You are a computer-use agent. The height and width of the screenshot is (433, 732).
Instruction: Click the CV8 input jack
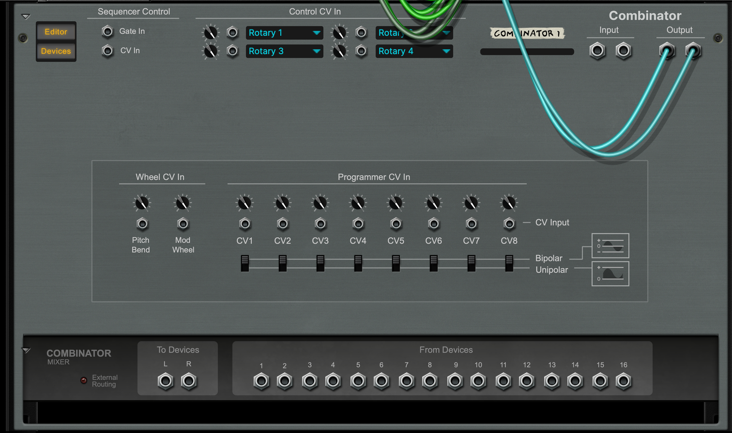click(x=509, y=223)
